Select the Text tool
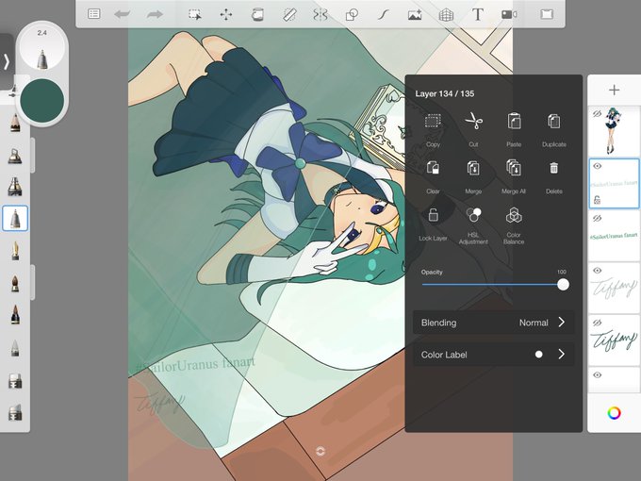641x481 pixels. coord(477,15)
